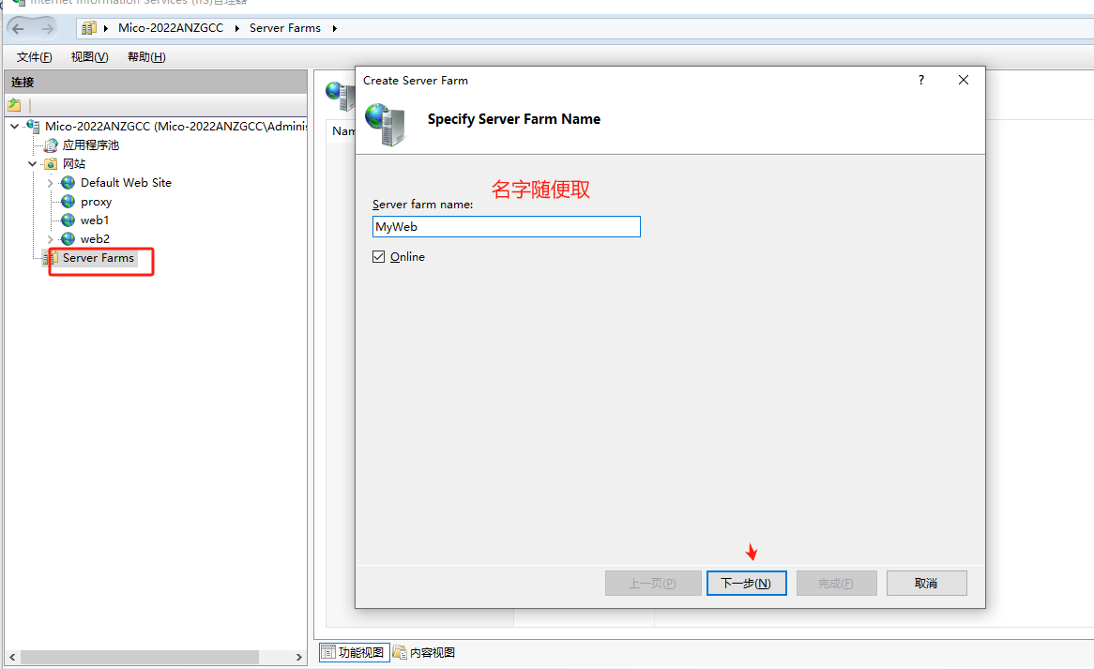The height and width of the screenshot is (669, 1094).
Task: Click the Server Farms node icon
Action: pyautogui.click(x=51, y=258)
